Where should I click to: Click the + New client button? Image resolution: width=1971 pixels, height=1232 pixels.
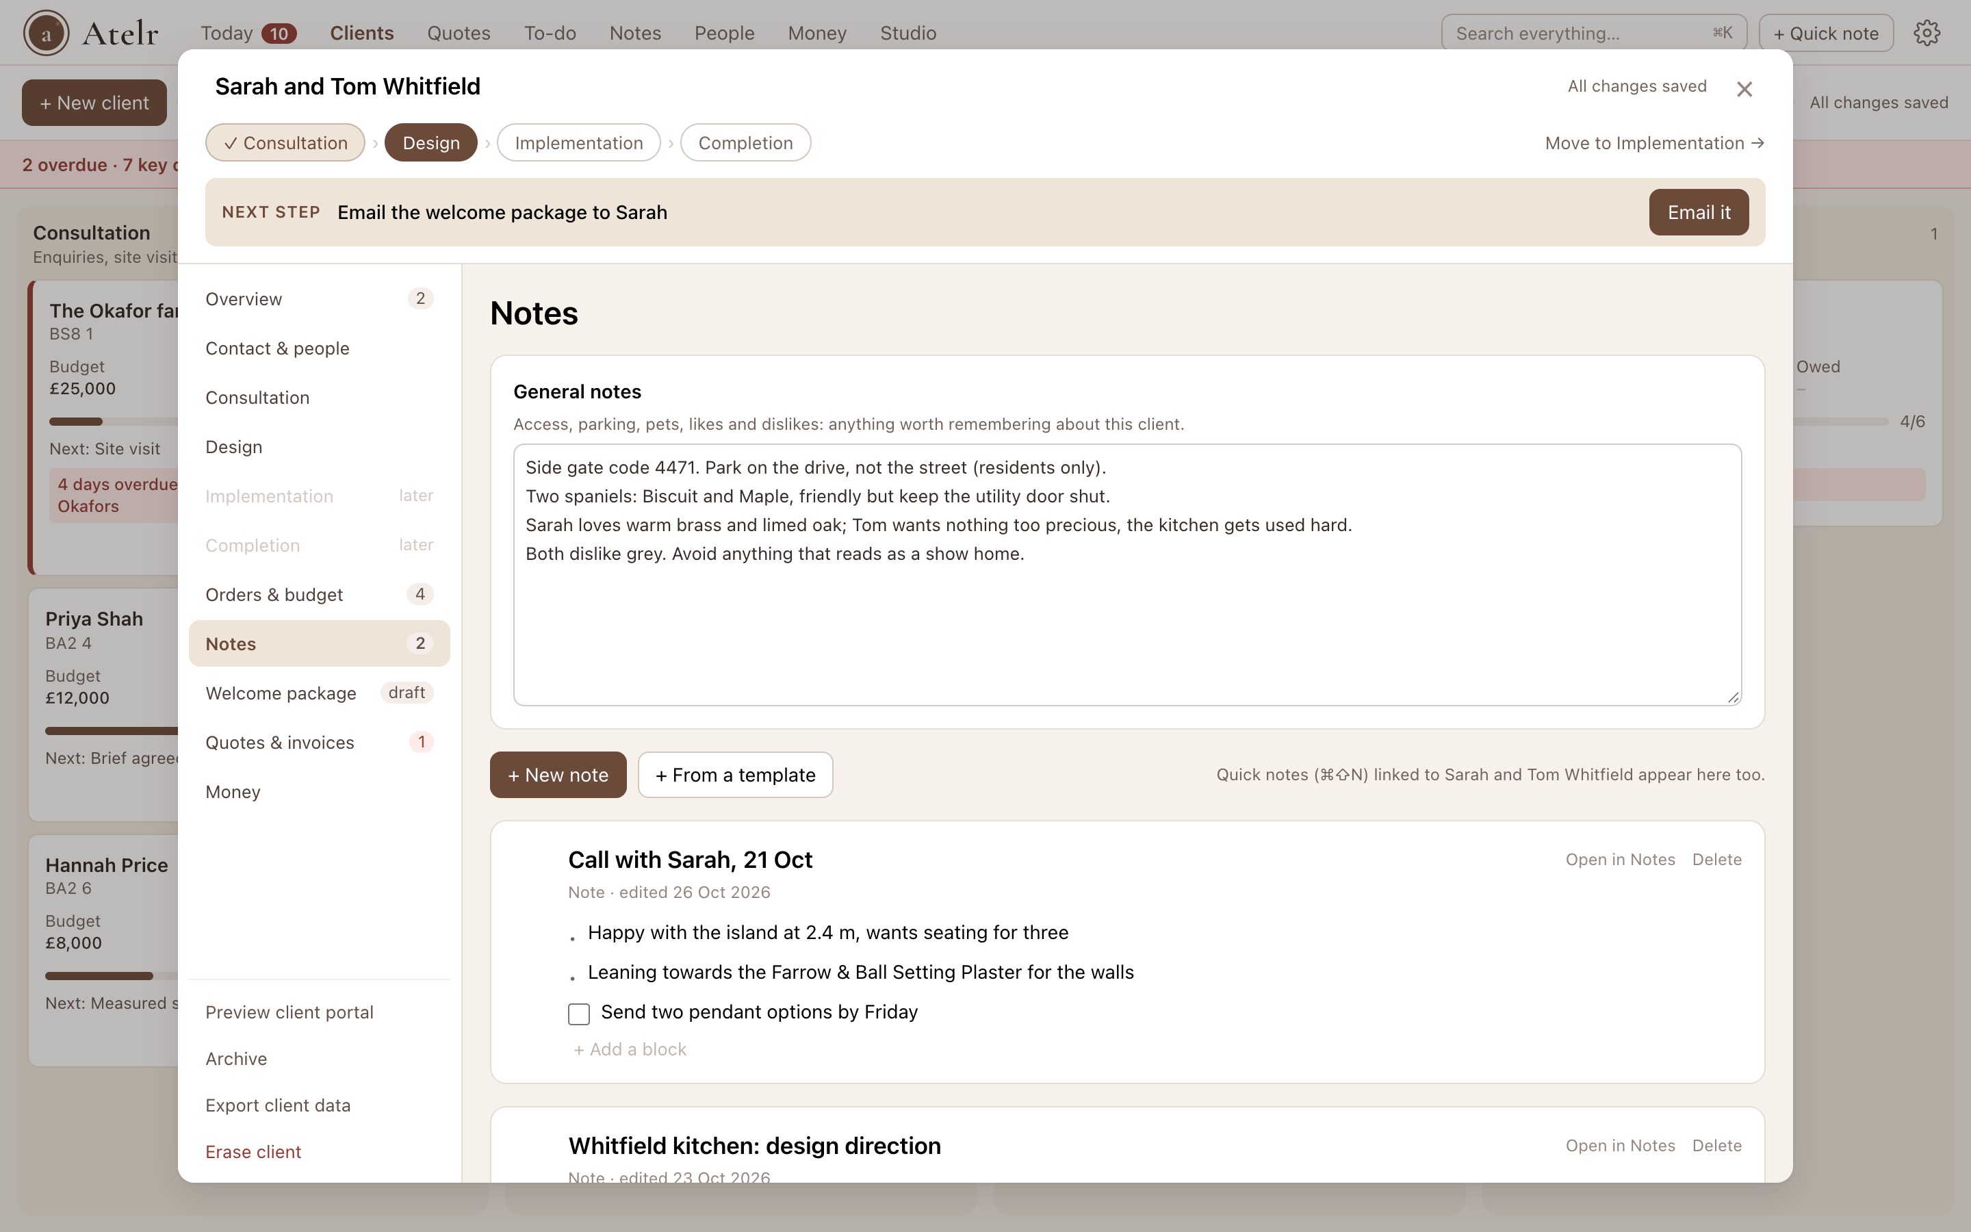point(94,103)
